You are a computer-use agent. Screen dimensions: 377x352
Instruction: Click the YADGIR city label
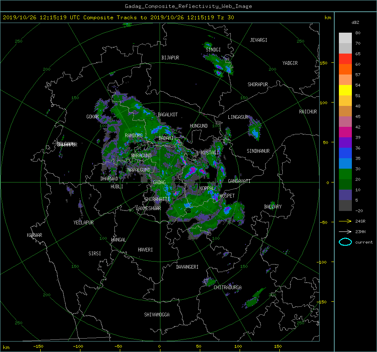click(290, 63)
